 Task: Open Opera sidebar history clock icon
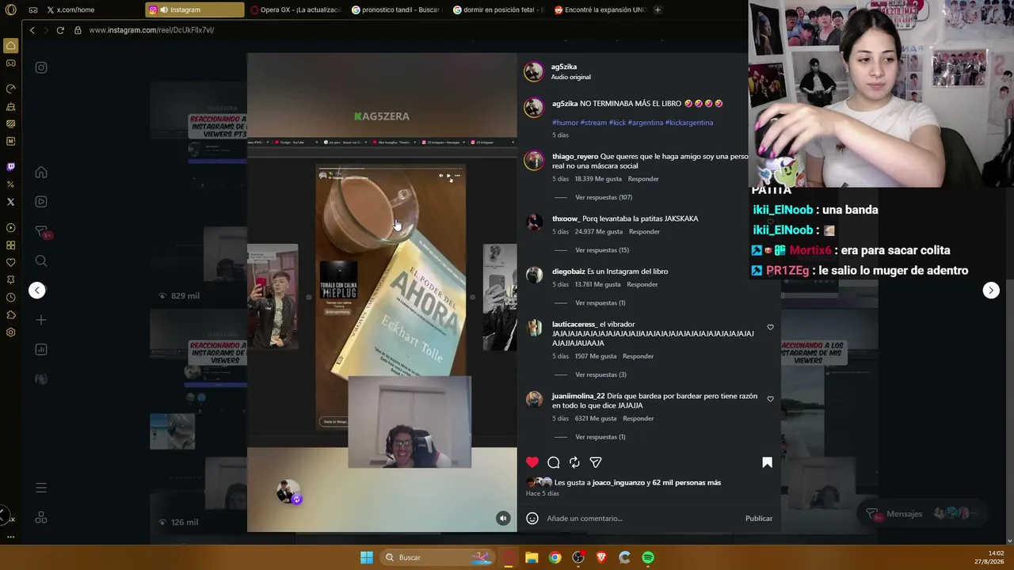pos(10,298)
